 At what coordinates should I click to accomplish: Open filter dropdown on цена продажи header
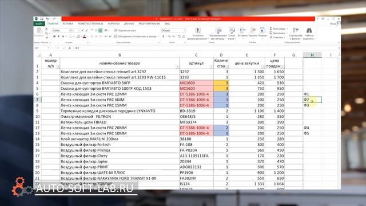pyautogui.click(x=283, y=67)
